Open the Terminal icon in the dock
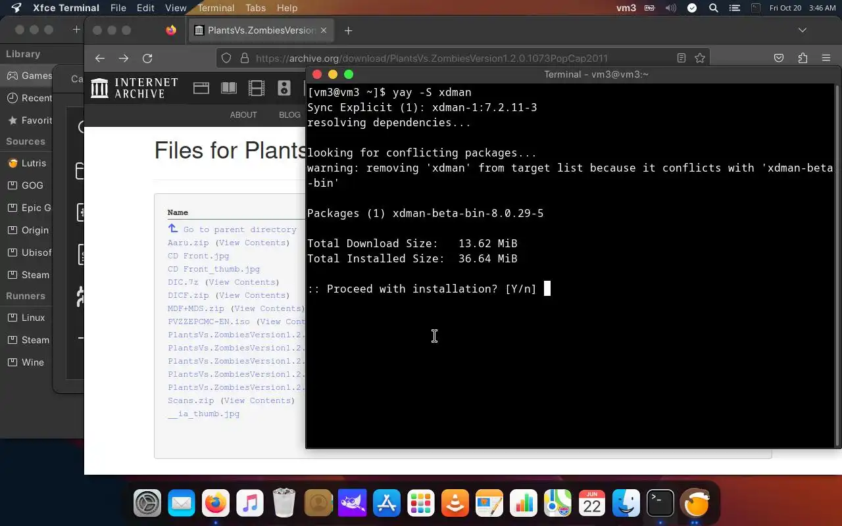Viewport: 842px width, 526px height. coord(660,504)
